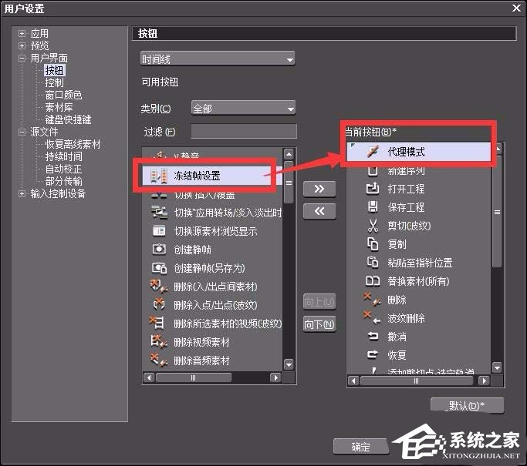Open the 时间线 dropdown
This screenshot has width=527, height=466.
click(x=218, y=59)
